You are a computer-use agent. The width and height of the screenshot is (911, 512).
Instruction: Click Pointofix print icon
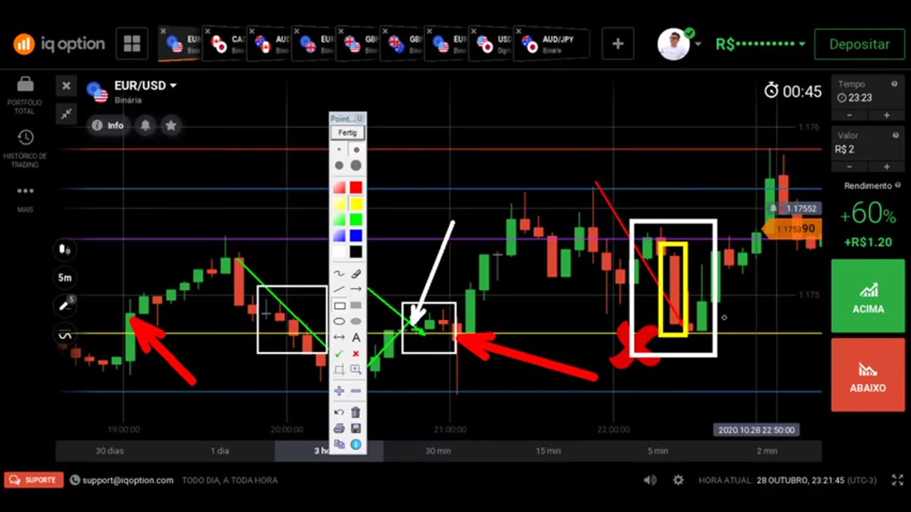(x=339, y=428)
